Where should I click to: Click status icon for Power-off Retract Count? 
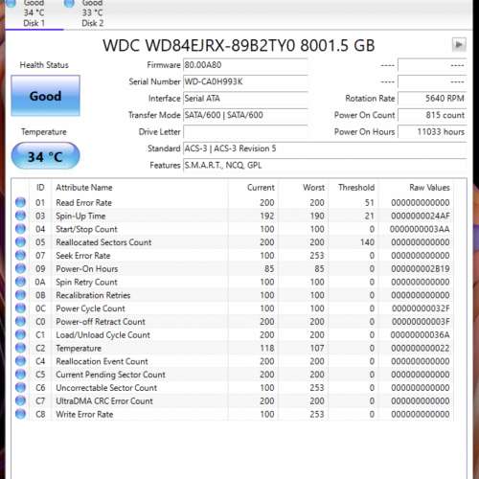coord(20,322)
